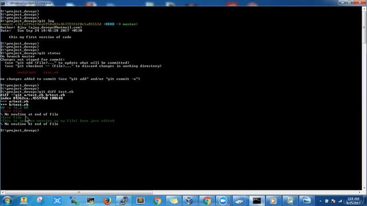
Task: Open PuTTY from the taskbar
Action: tap(124, 201)
